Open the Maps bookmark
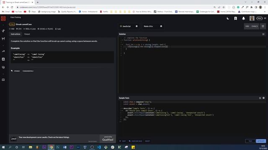This screenshot has width=268, height=150. coord(32,12)
